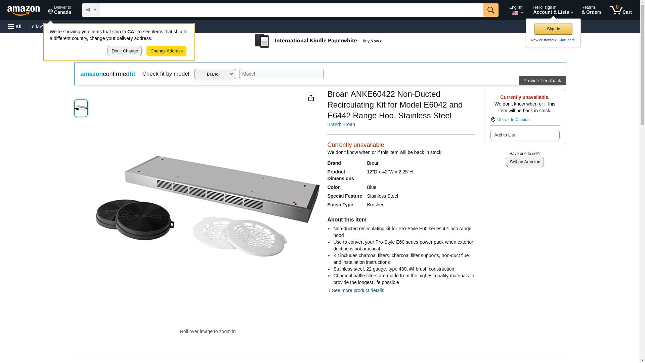Click the Add to List button
This screenshot has height=363, width=645.
[525, 135]
